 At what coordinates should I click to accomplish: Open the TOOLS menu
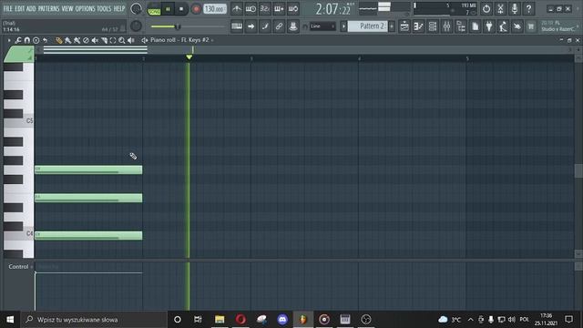(x=104, y=8)
